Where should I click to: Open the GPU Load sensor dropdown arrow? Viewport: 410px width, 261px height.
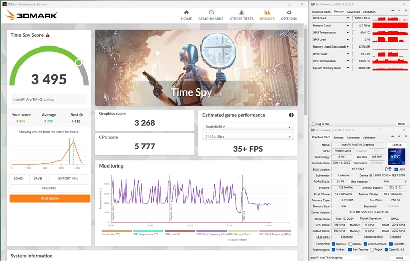coord(348,40)
